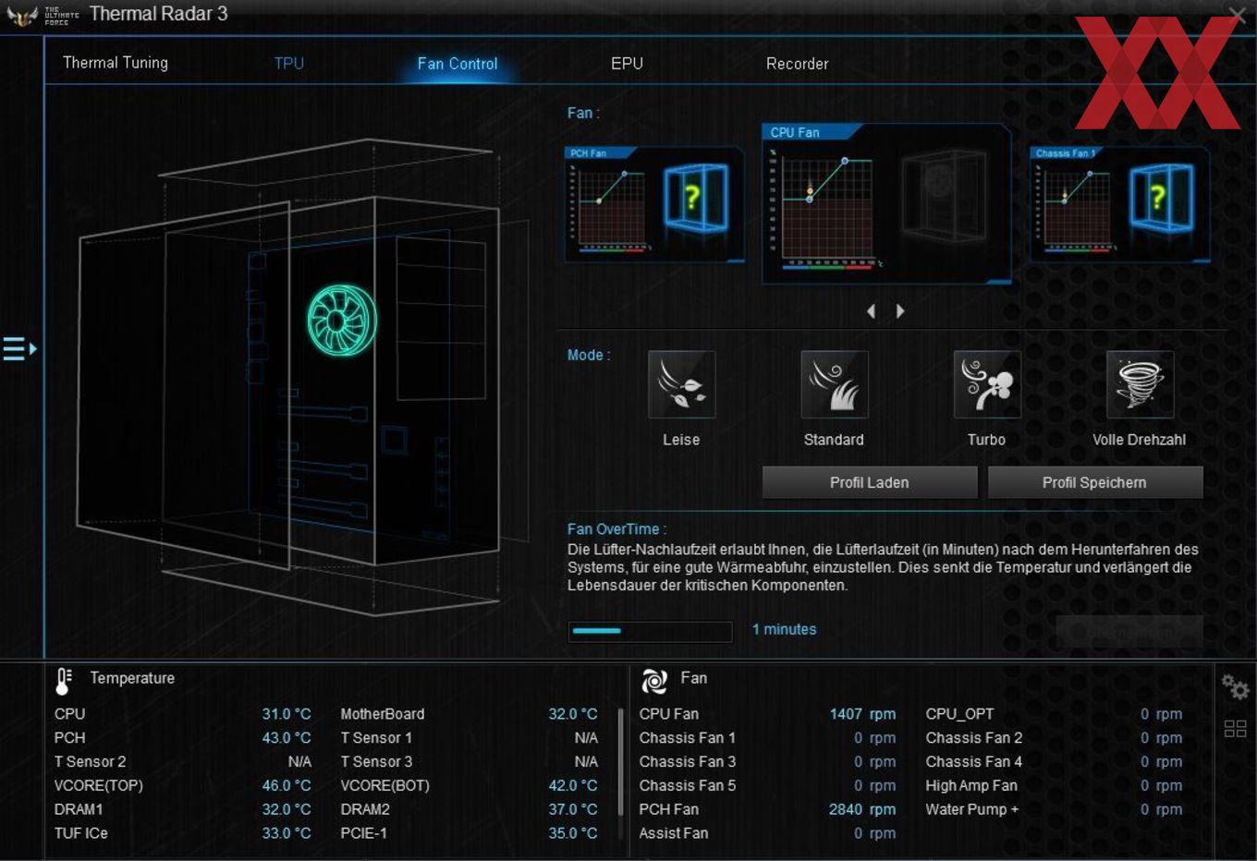Click the CPU temperature value 31.0 °C
The width and height of the screenshot is (1257, 861).
coord(287,714)
